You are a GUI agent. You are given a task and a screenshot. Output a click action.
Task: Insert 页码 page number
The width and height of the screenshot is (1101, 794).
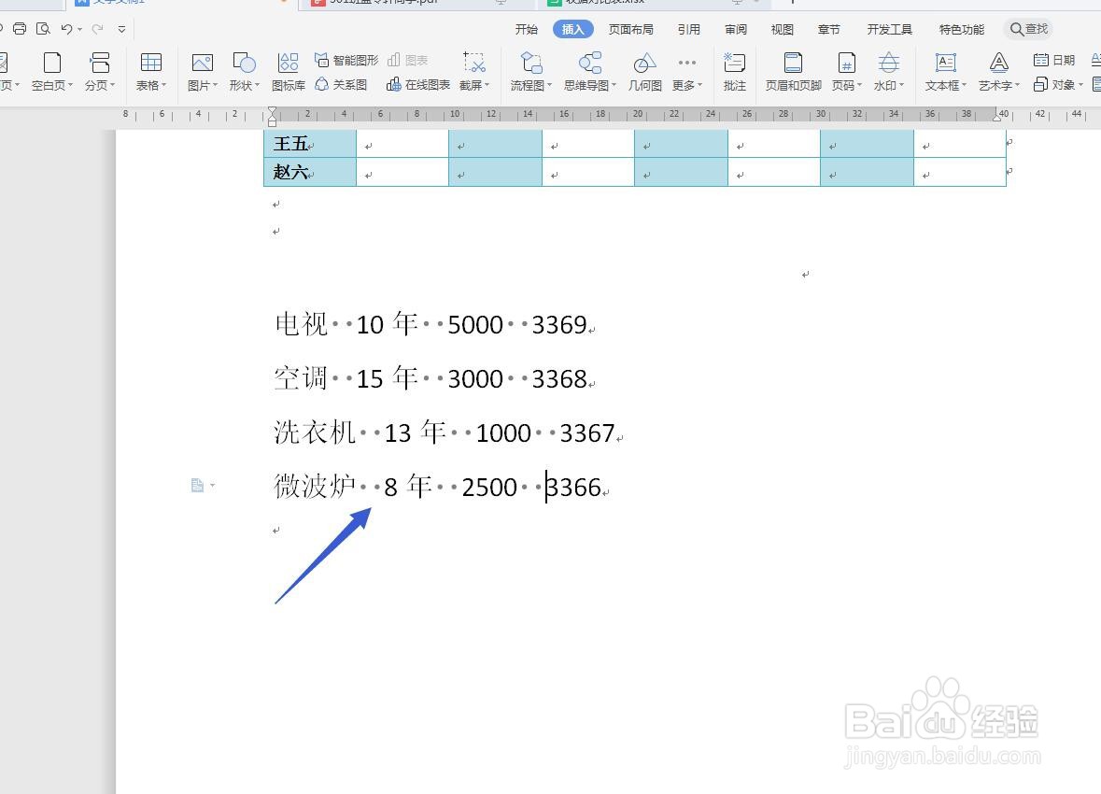pyautogui.click(x=847, y=72)
